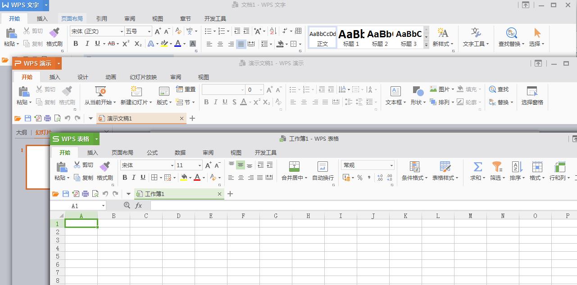The image size is (577, 285).
Task: Click the sort icon in WPS Writer ribbon
Action: point(273,31)
